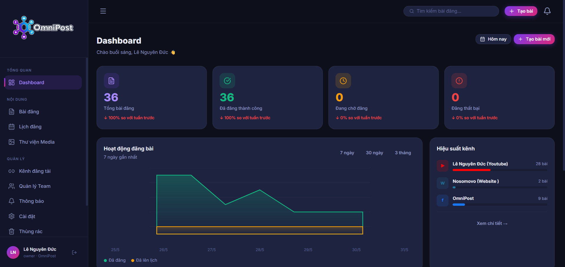
Task: Follow the Xem chi tiết link
Action: click(492, 223)
